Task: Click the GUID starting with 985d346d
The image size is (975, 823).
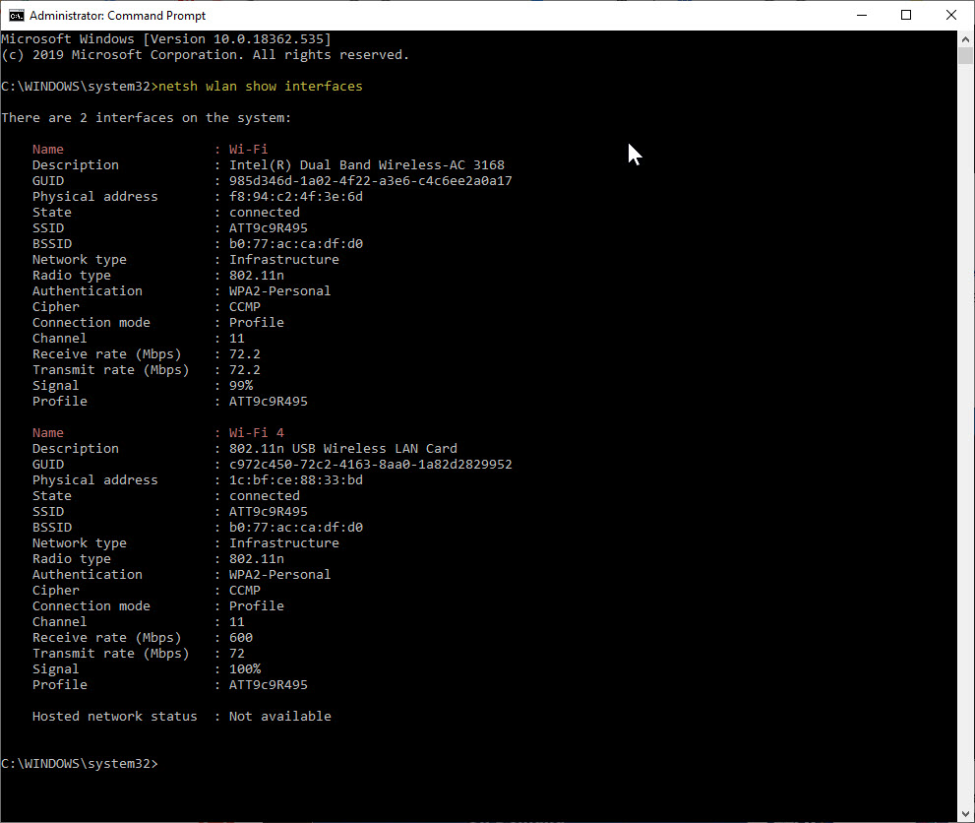Action: (370, 181)
